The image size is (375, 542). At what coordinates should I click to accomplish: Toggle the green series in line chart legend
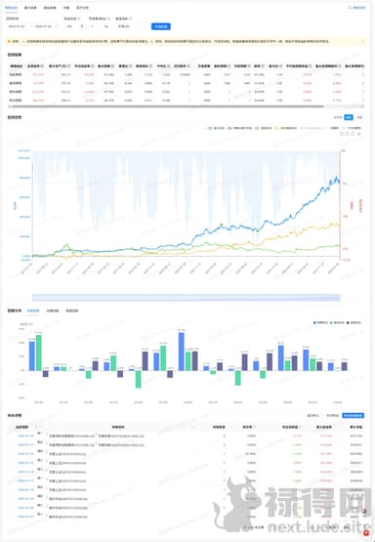click(264, 128)
